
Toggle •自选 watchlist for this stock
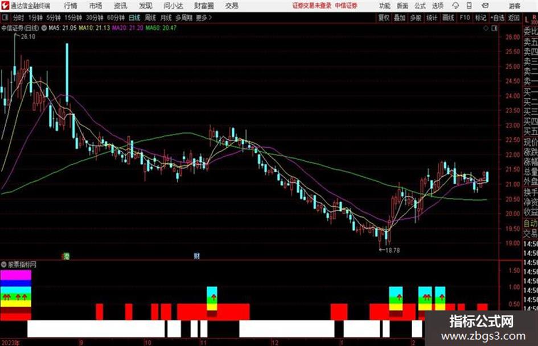(498, 18)
